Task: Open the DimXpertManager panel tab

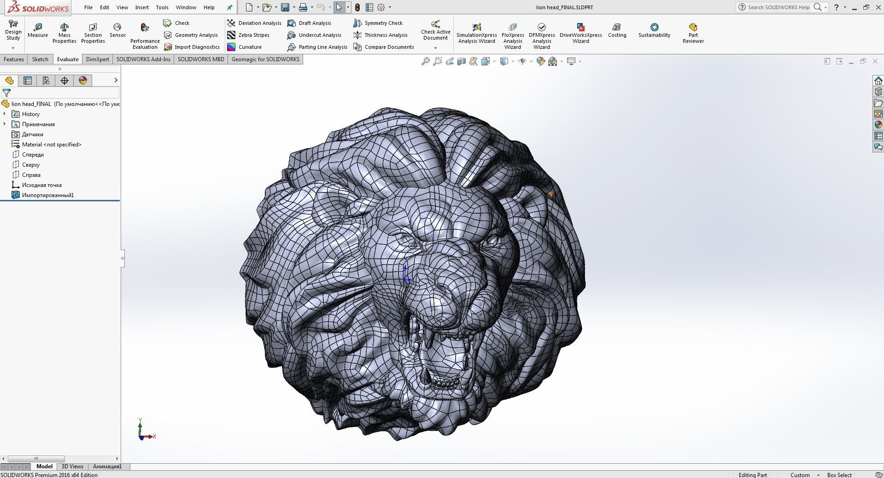Action: click(64, 81)
